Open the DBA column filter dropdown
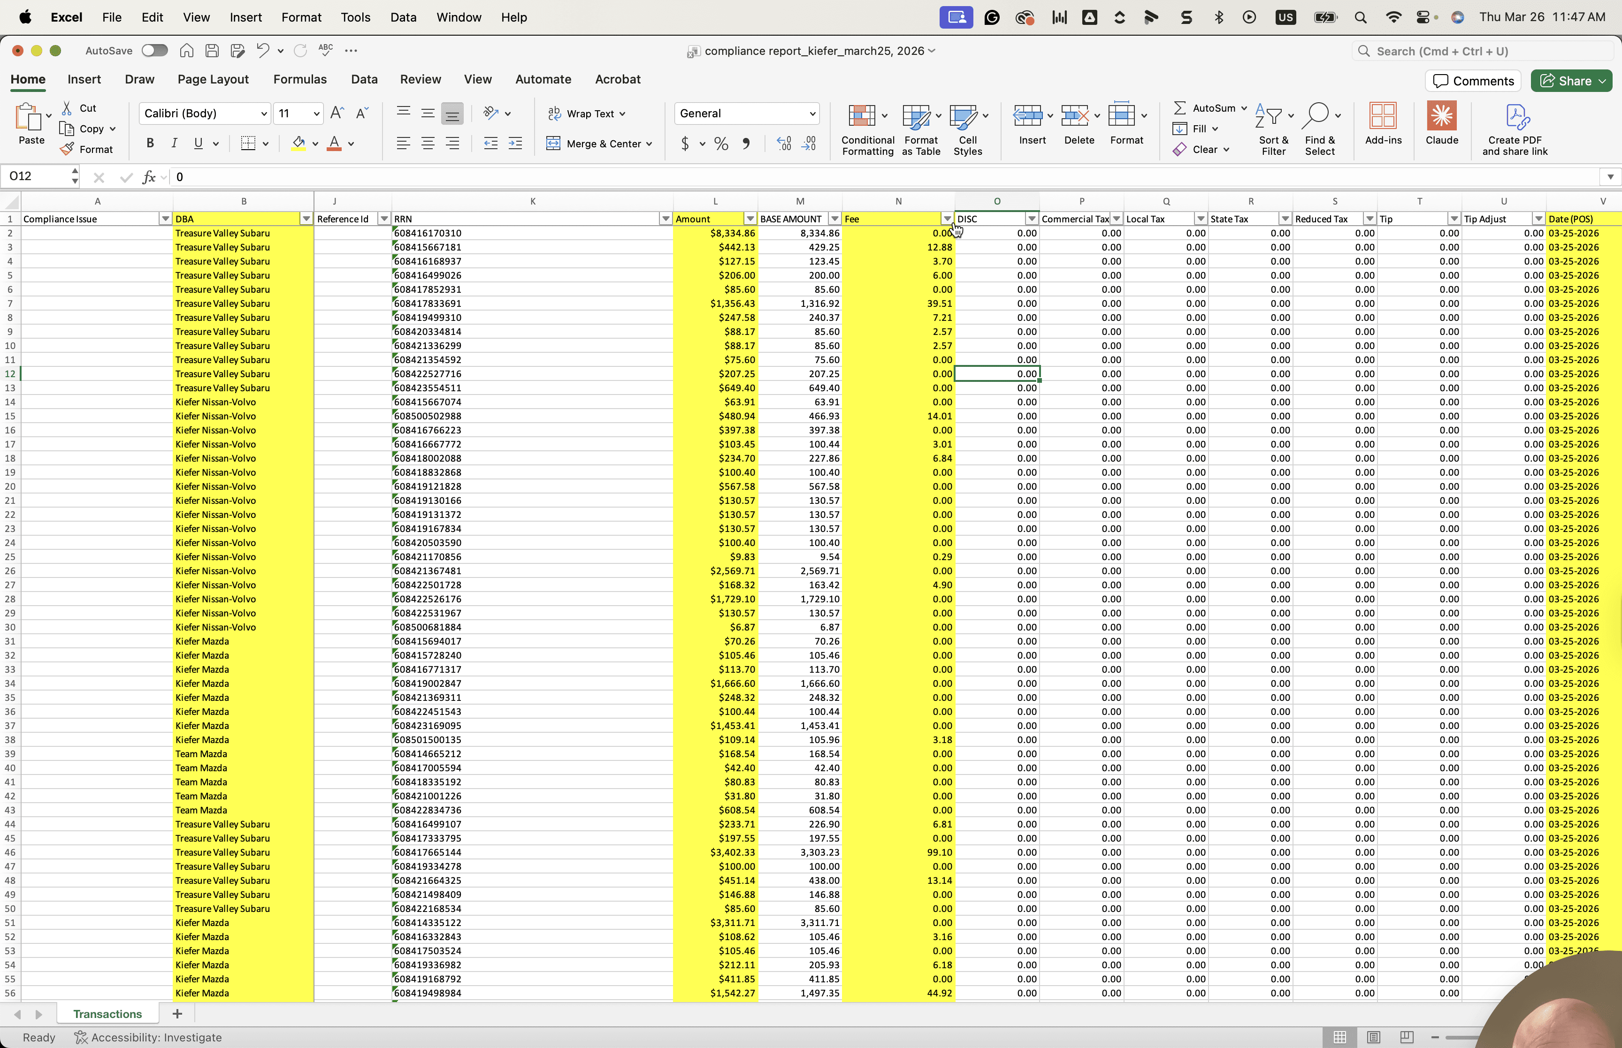1622x1048 pixels. [306, 219]
